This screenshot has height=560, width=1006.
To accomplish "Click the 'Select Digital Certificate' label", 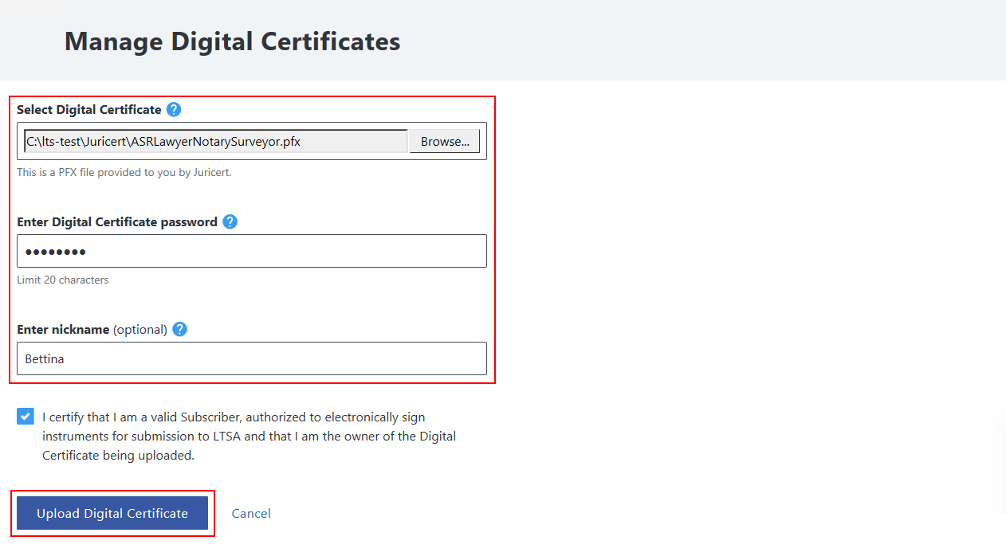I will coord(89,110).
